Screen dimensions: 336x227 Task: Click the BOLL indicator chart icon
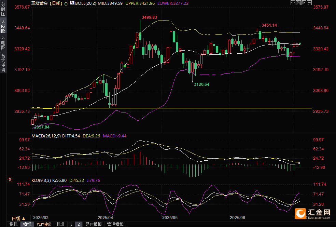tap(72, 3)
